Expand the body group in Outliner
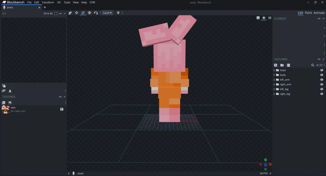 pyautogui.click(x=274, y=75)
